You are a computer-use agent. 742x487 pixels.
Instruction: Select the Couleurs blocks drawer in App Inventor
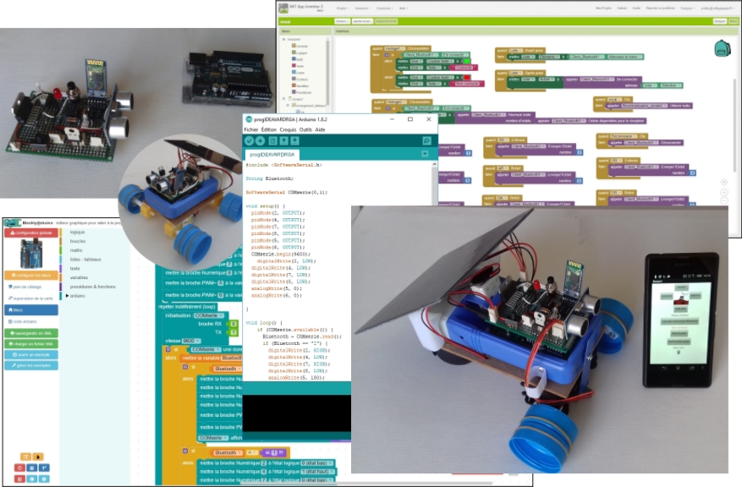tap(301, 79)
